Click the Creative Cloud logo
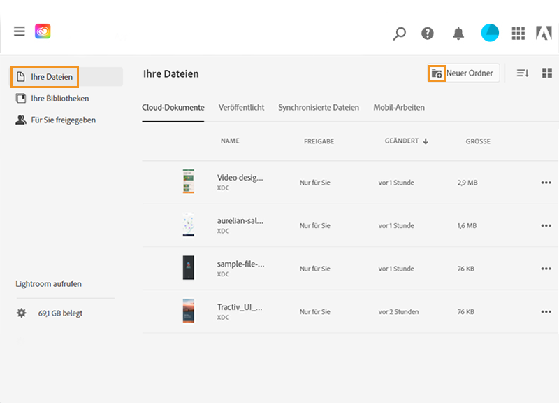 coord(43,31)
